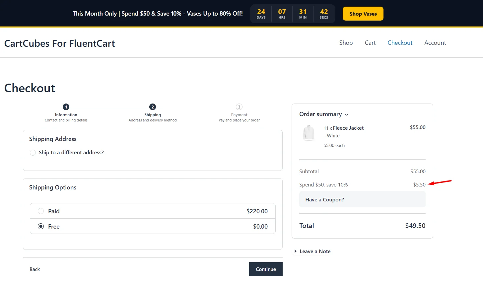Click the Address and delivery method caption
The width and height of the screenshot is (483, 286).
point(153,120)
